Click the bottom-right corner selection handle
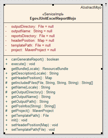108x138 pixels. [102, 133]
